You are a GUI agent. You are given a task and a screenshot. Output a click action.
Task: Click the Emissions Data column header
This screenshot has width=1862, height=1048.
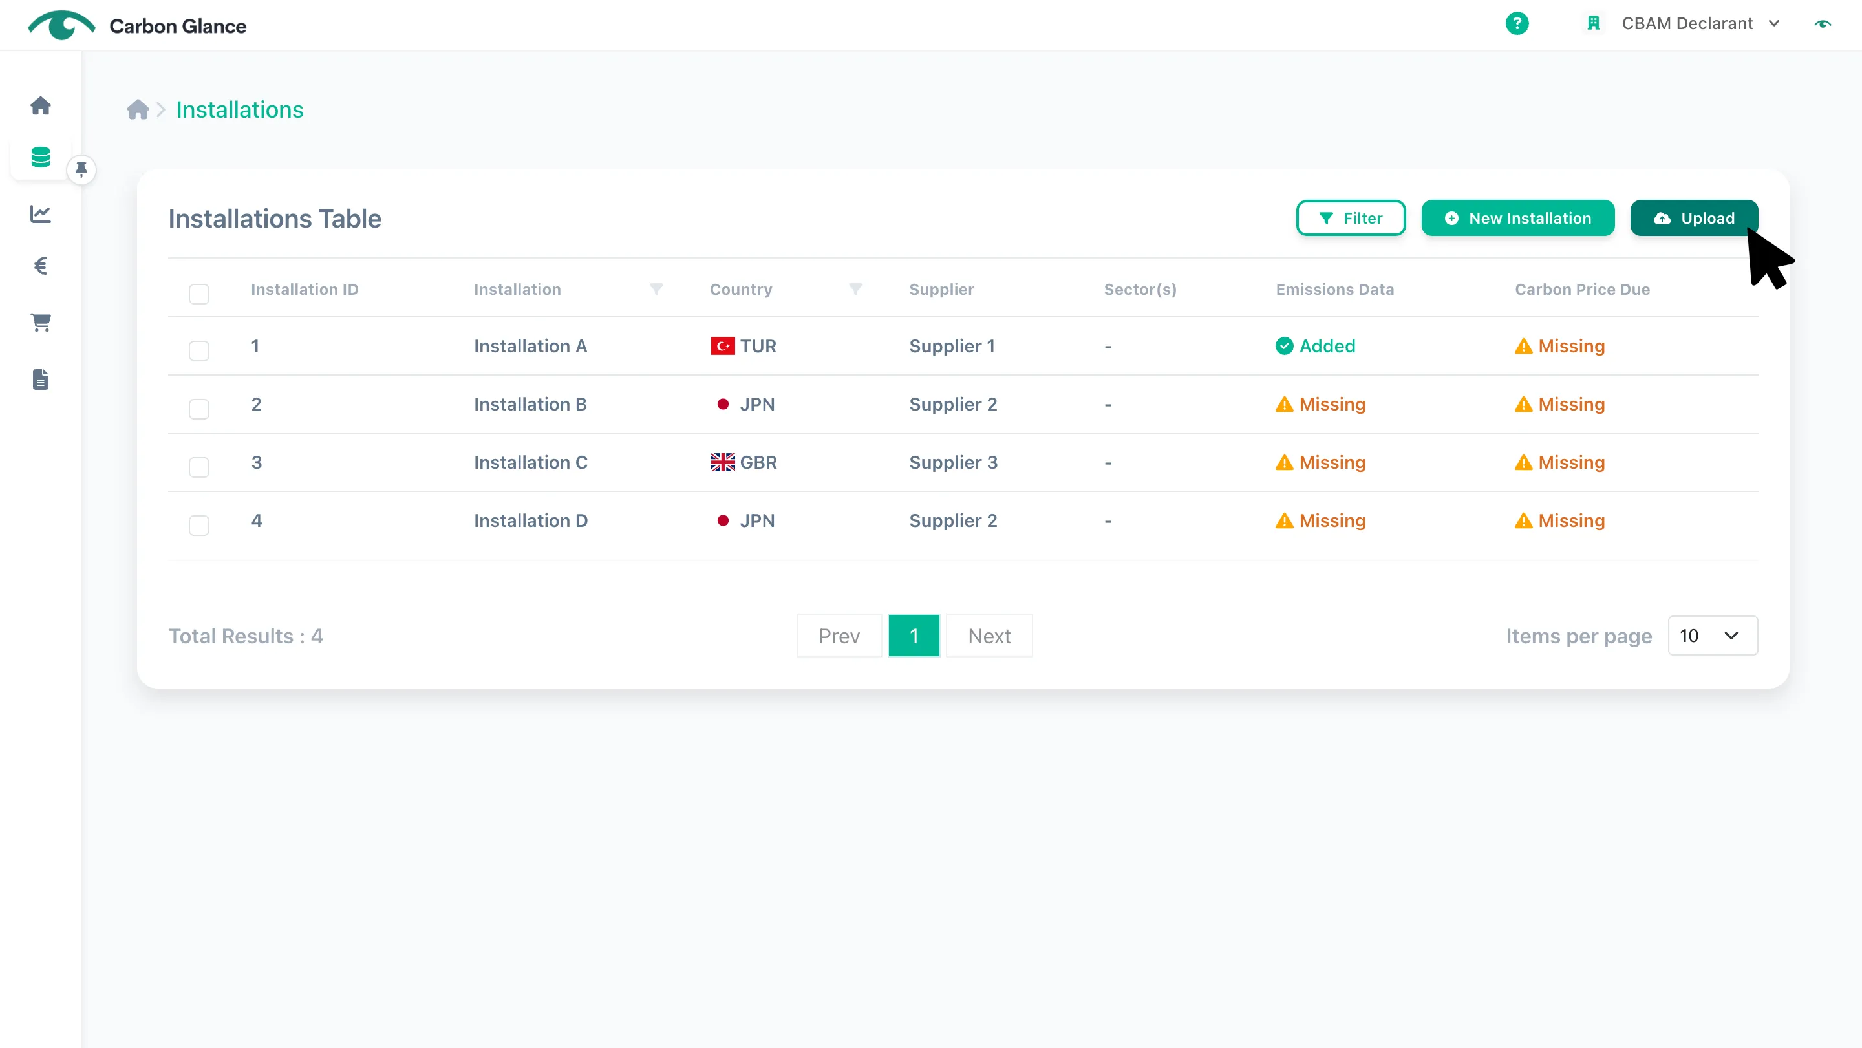[1334, 289]
